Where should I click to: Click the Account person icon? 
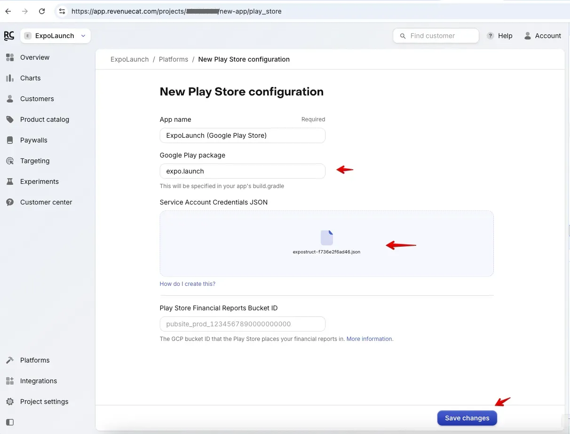(528, 36)
